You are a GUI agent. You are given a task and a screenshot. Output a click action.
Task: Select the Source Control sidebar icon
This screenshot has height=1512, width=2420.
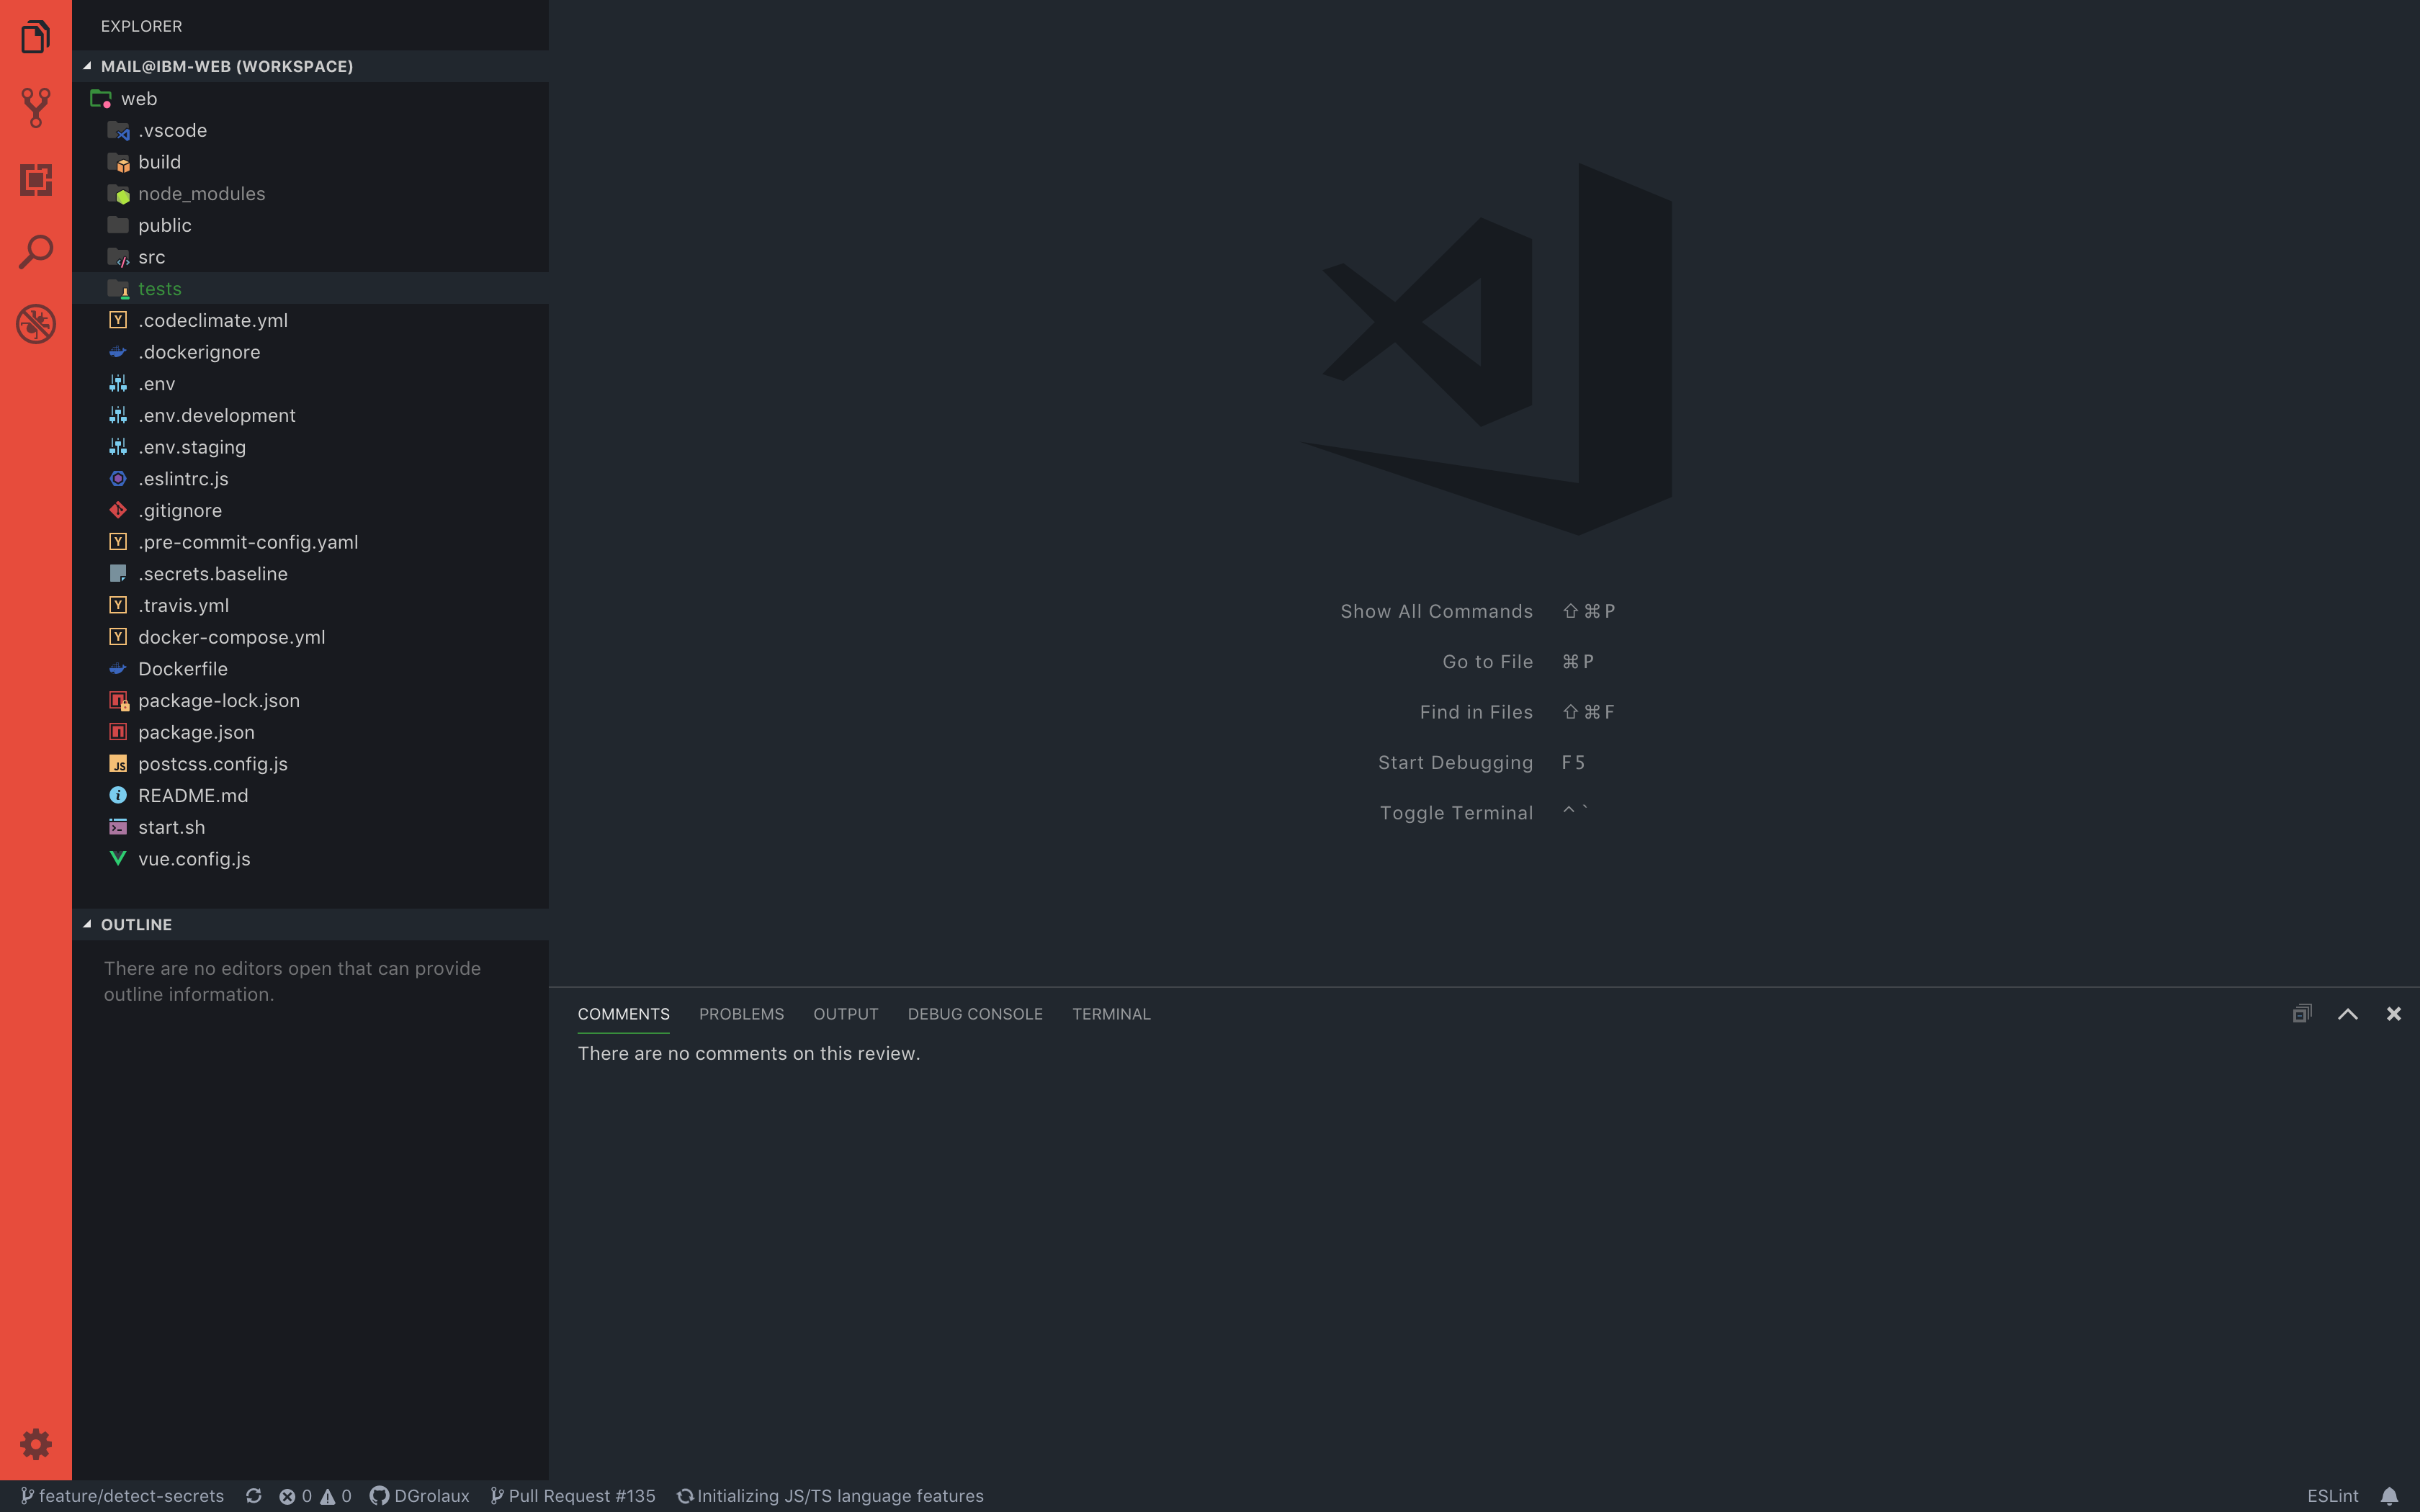pos(36,109)
